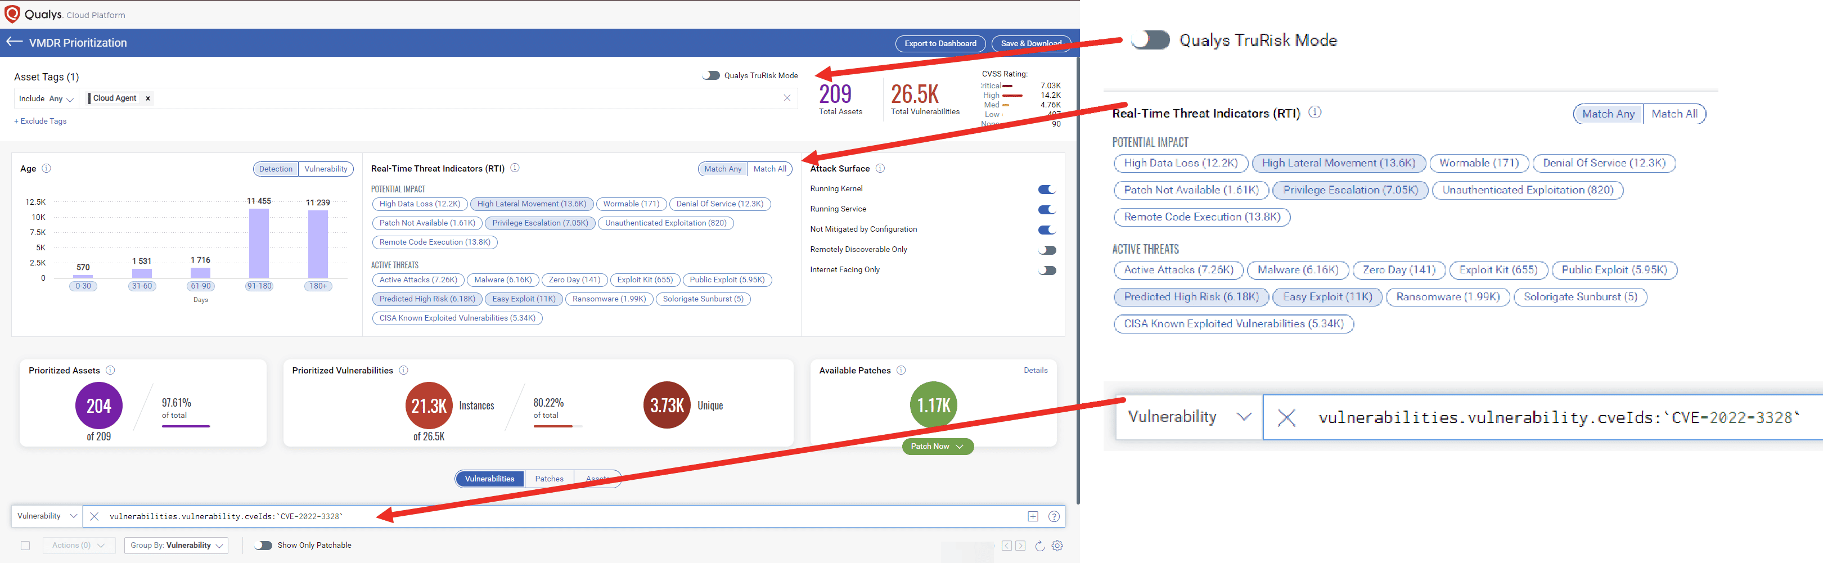The image size is (1823, 563).
Task: Enable Internet Facing Only switch
Action: pyautogui.click(x=1047, y=270)
